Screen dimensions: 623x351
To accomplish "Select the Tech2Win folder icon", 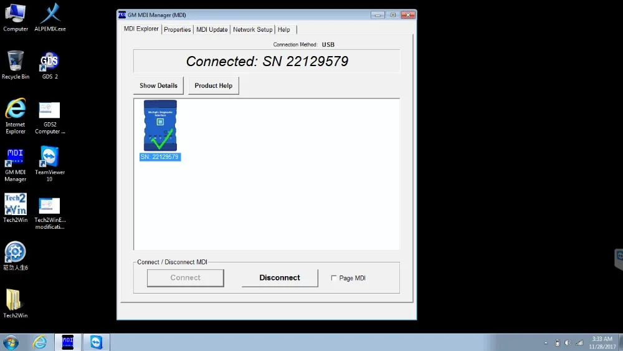I will pyautogui.click(x=15, y=303).
